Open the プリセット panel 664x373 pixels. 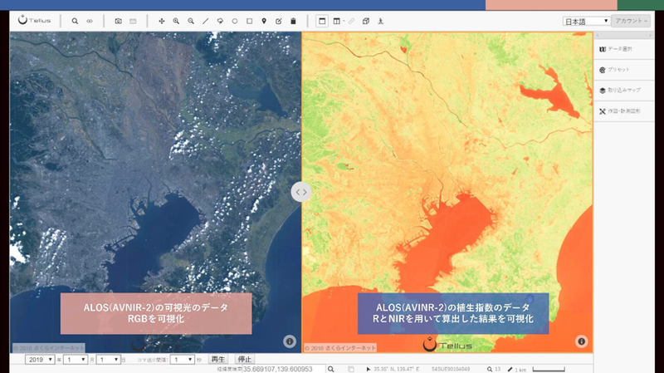624,70
